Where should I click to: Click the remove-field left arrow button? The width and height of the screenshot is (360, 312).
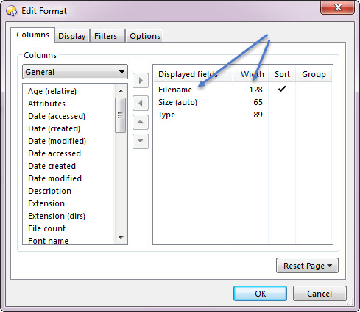pos(141,103)
